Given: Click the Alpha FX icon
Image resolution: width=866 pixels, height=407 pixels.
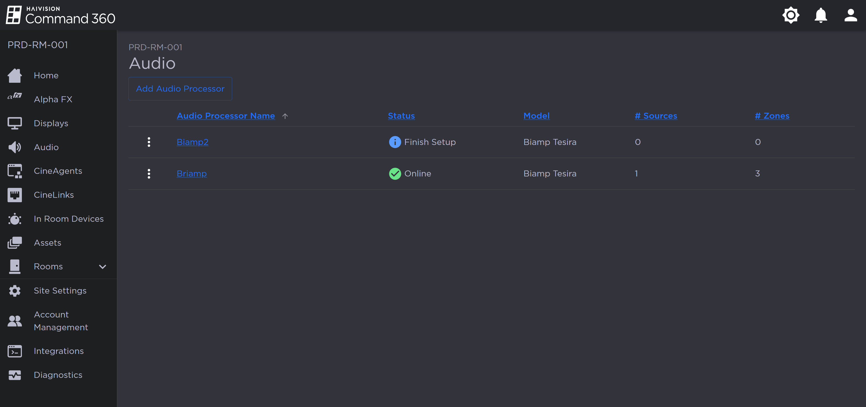Looking at the screenshot, I should click(14, 97).
